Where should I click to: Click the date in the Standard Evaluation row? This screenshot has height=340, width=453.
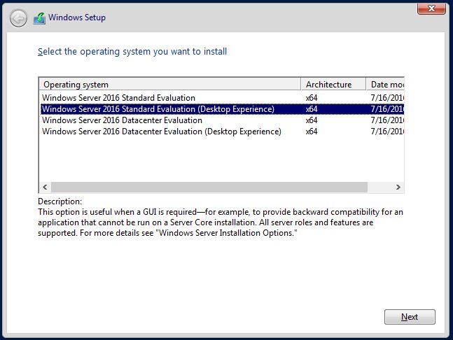[387, 98]
